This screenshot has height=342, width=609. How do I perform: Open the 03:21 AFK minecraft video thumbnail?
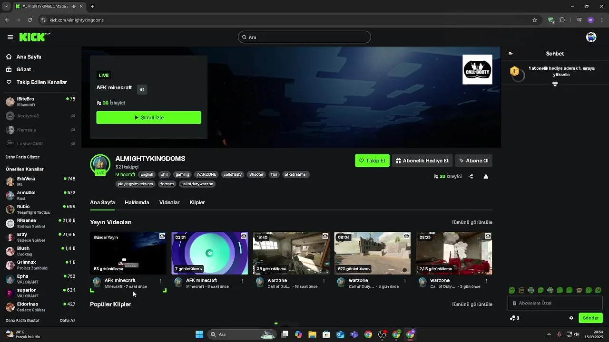click(210, 253)
